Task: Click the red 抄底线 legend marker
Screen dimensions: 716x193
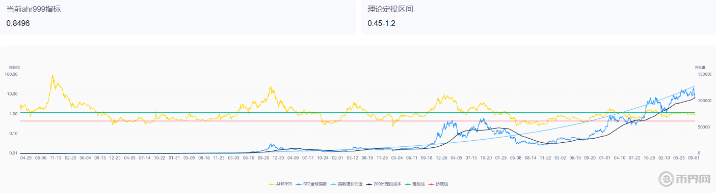Action: click(432, 183)
